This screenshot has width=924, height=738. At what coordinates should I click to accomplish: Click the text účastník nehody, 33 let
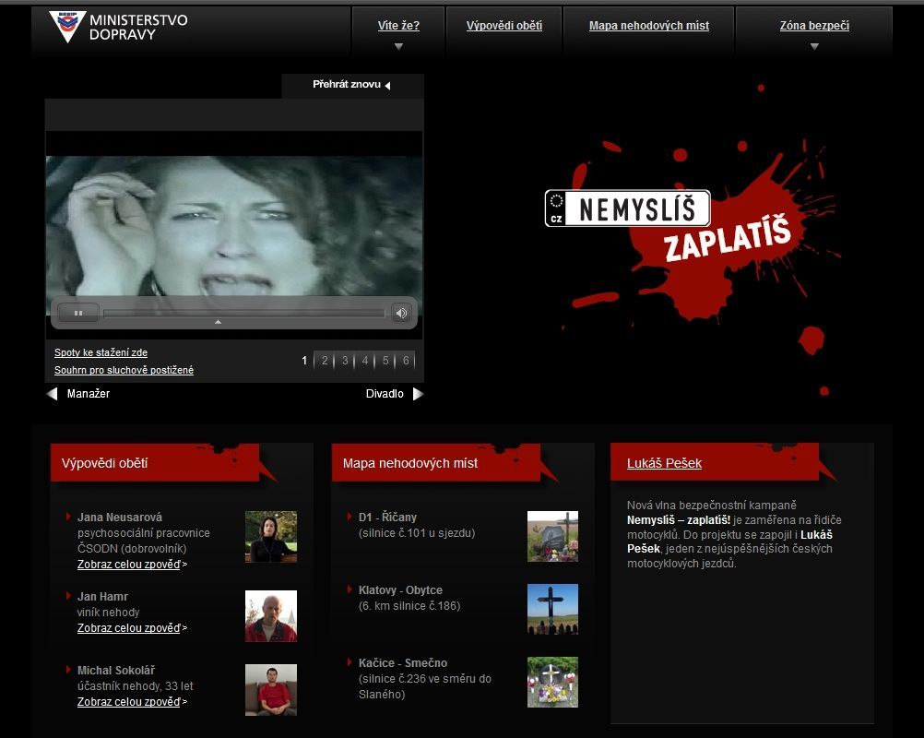pos(135,686)
